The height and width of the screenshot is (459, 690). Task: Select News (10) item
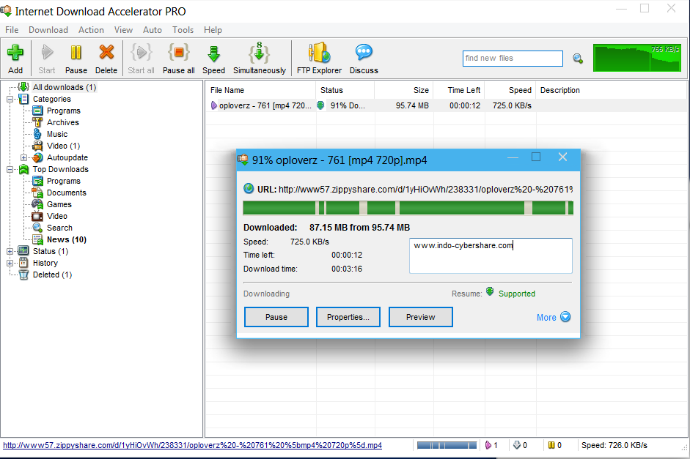tap(67, 239)
